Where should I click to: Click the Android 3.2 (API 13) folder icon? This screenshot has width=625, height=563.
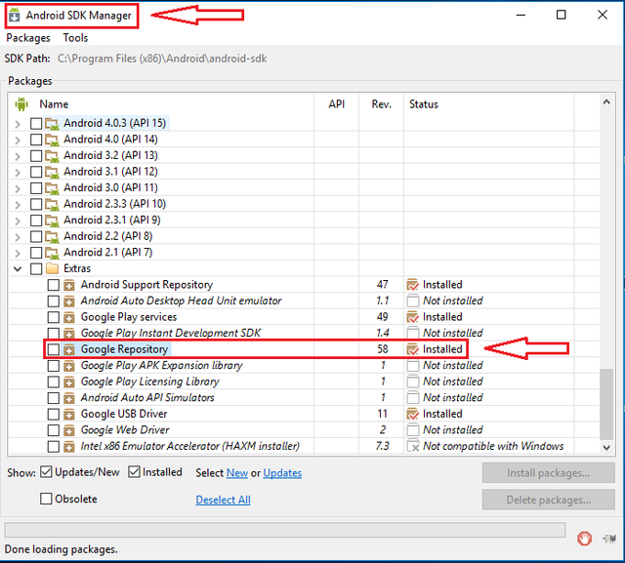(52, 156)
